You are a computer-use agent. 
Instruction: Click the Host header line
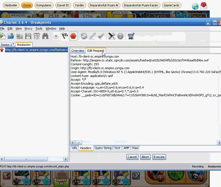coord(95,56)
